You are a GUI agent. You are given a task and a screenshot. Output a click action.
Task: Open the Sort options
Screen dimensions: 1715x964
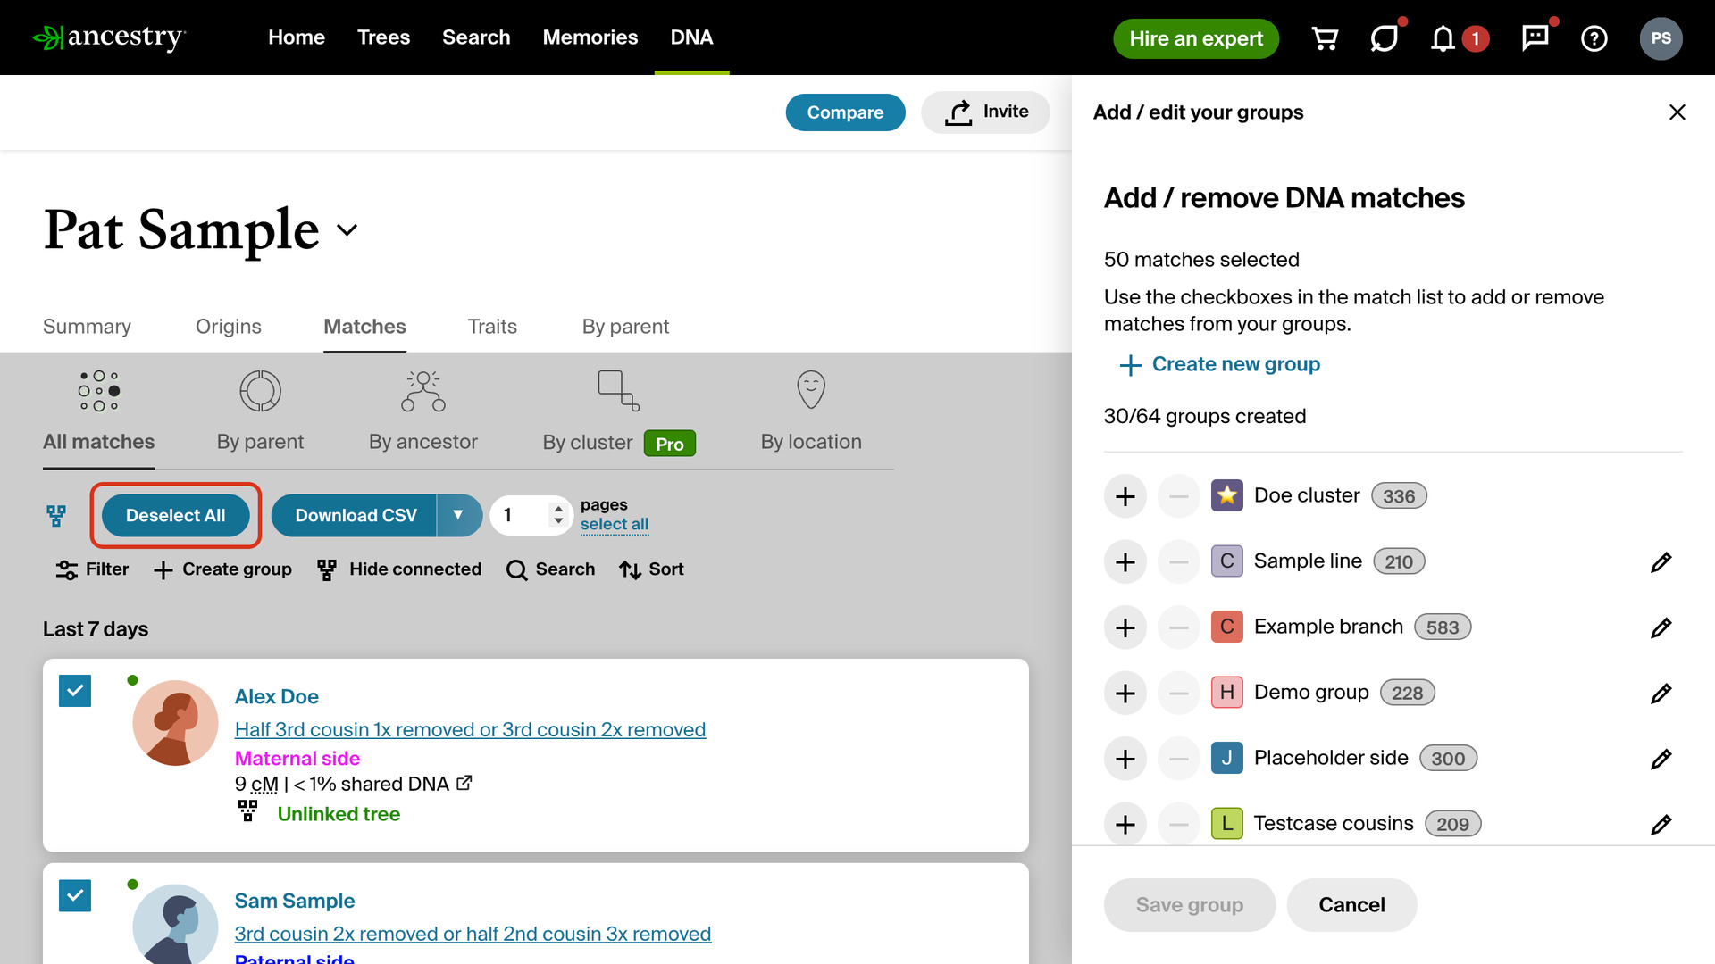click(651, 569)
